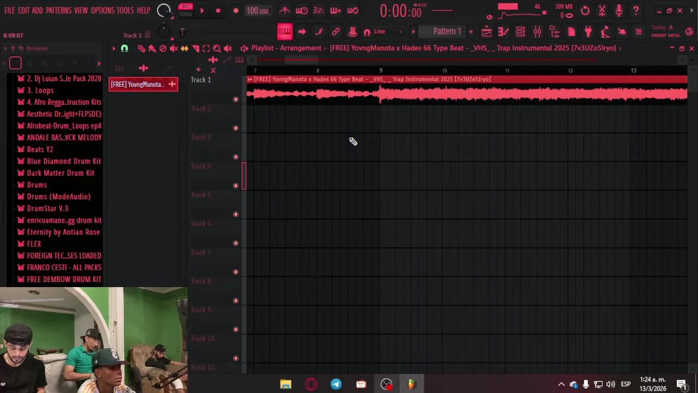Open the Playlist view icon
This screenshot has height=393, width=698.
coord(486,32)
